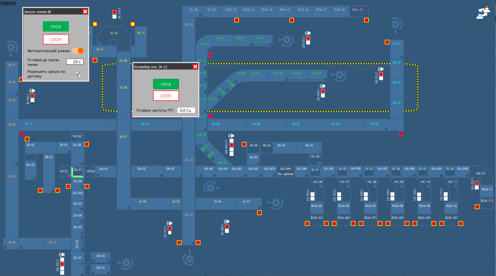496x276 pixels.
Task: Click conveyor FA-11
Action: (x=62, y=125)
